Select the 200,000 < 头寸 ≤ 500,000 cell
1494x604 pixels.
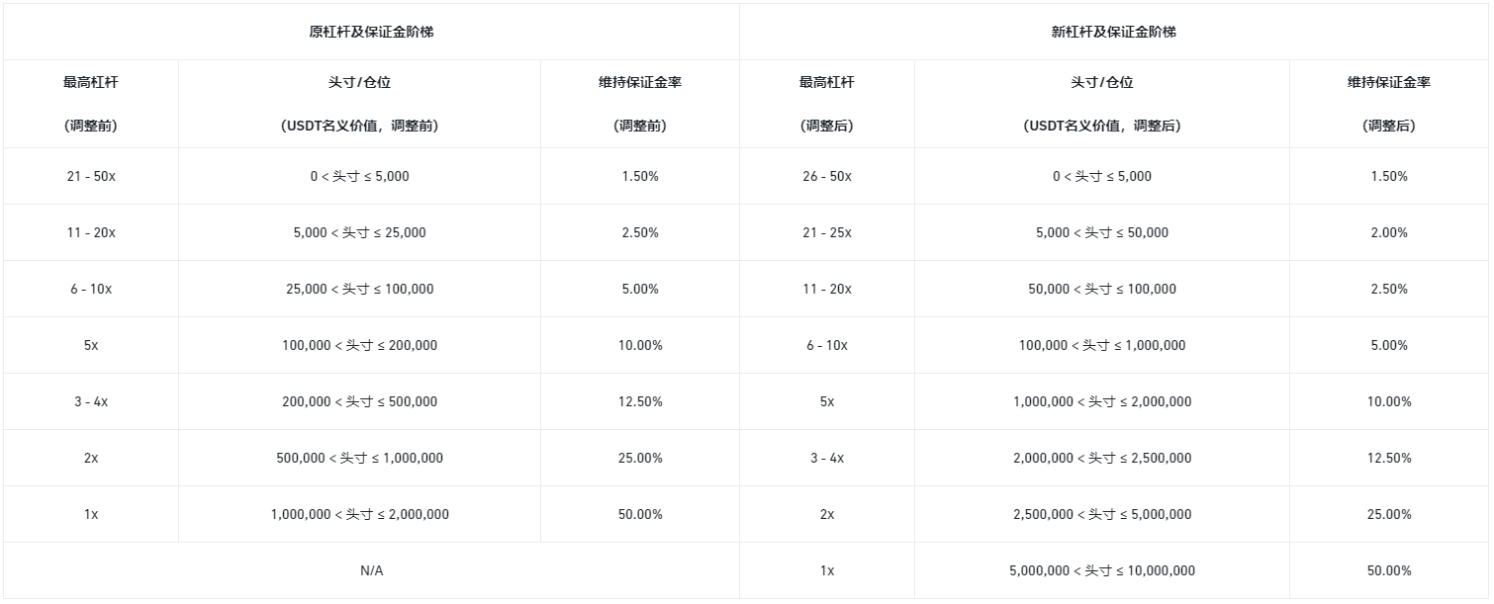pyautogui.click(x=359, y=401)
